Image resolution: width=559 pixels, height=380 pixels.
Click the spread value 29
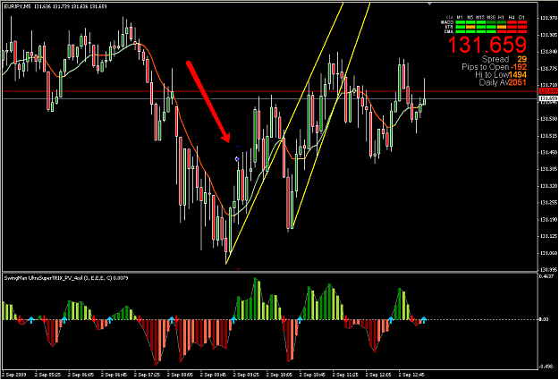tap(522, 59)
